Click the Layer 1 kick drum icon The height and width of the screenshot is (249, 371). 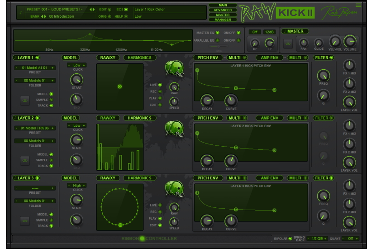pos(174,68)
